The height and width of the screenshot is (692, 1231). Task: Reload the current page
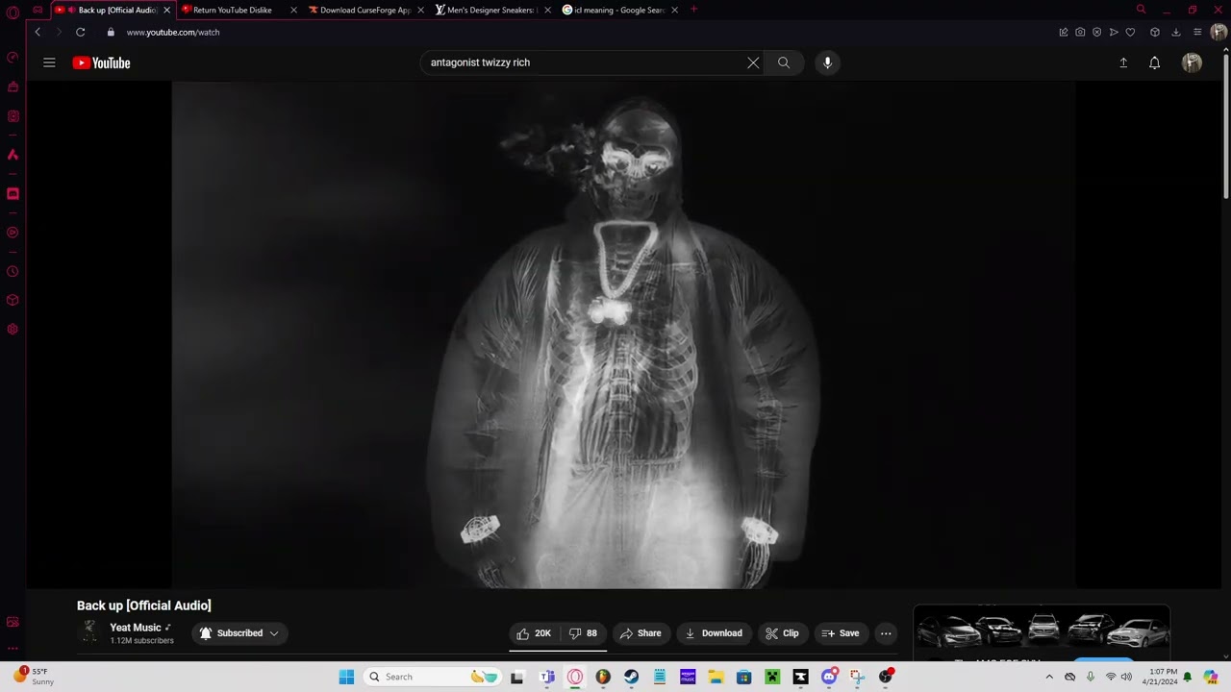pyautogui.click(x=80, y=32)
